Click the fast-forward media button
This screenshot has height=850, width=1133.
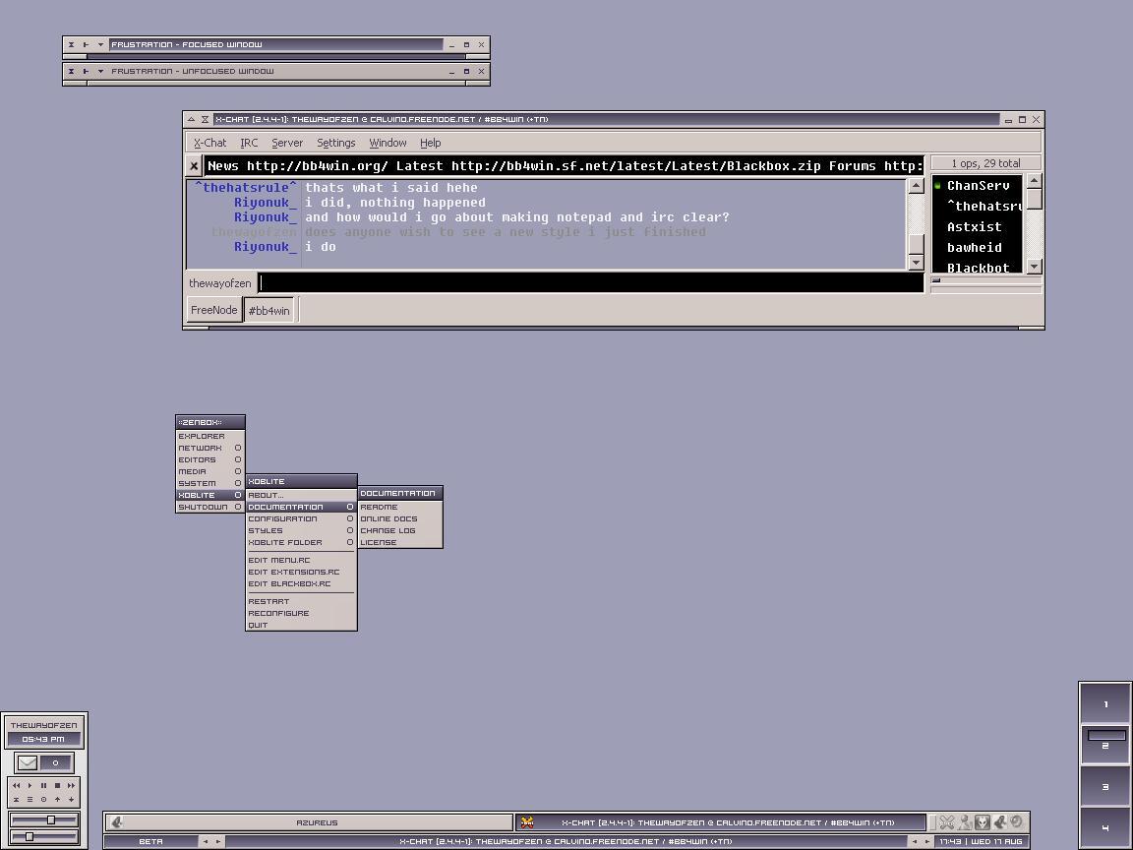pos(72,786)
